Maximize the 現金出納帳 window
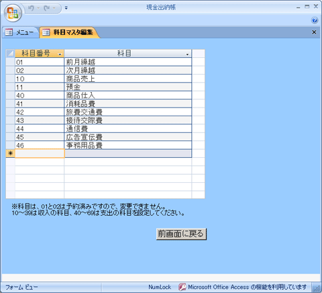322x293 pixels. (307, 7)
